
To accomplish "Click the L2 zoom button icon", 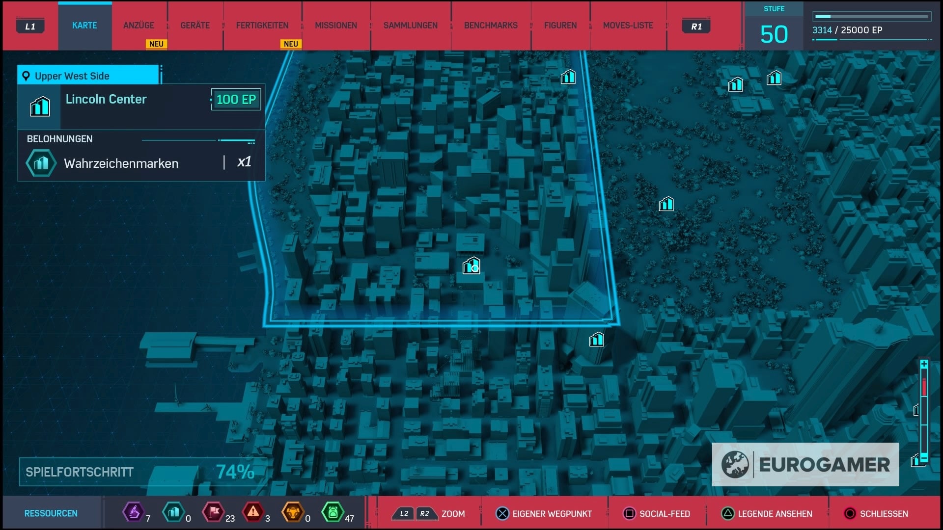I will tap(404, 514).
